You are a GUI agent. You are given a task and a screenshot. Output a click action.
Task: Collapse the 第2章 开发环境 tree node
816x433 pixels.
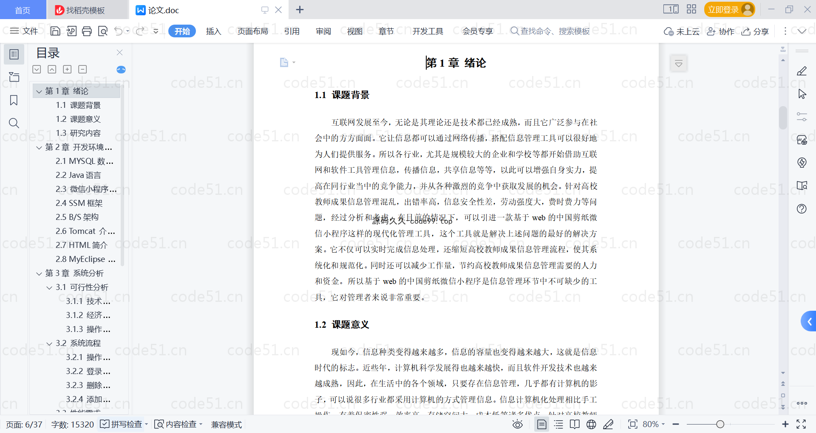pyautogui.click(x=39, y=148)
